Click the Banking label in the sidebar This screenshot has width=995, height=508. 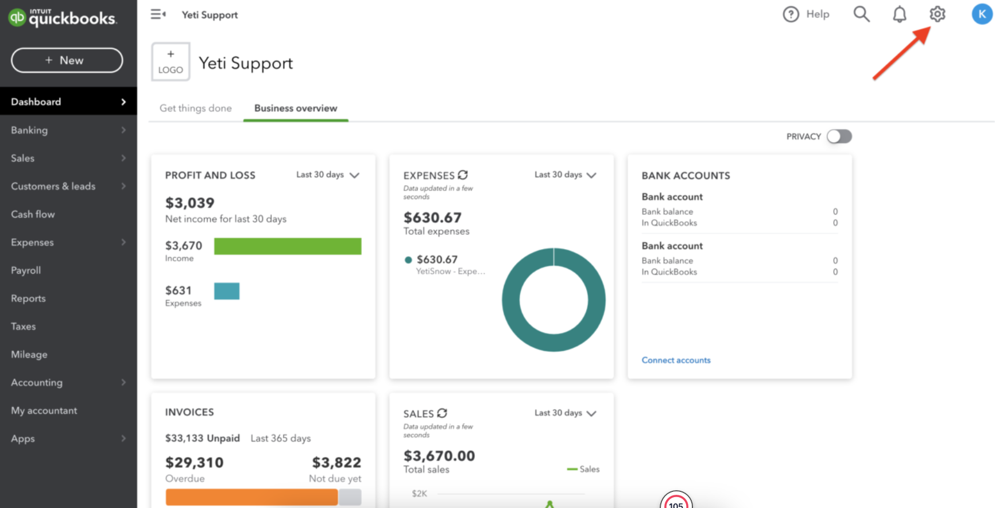[29, 130]
